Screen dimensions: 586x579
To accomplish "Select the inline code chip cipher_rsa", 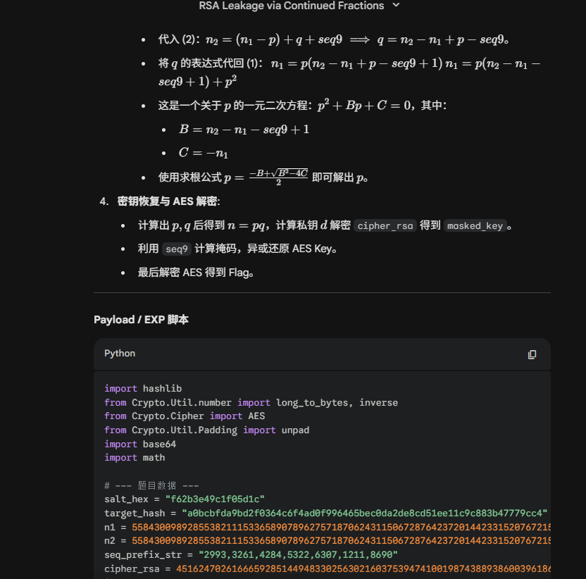I will point(385,225).
